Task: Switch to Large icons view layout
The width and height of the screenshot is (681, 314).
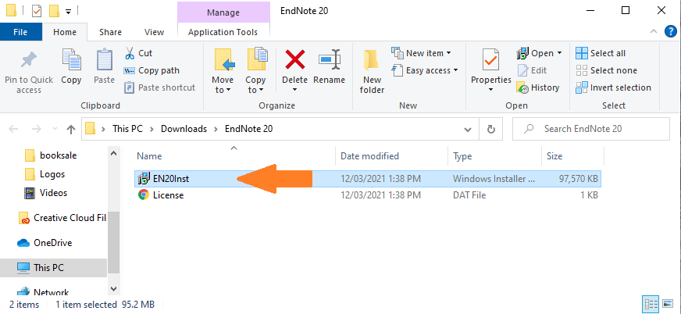Action: coord(668,304)
